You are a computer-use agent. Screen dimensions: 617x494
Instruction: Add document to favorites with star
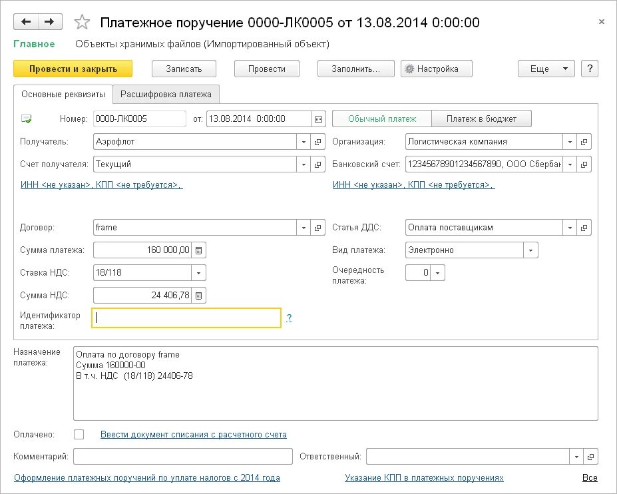[82, 23]
